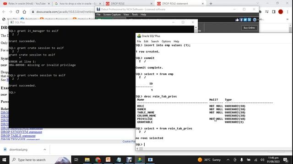This screenshot has height=164, width=293.
Task: Click left arrow of SQL*Plus horizontal scrollbar
Action: (x=137, y=149)
